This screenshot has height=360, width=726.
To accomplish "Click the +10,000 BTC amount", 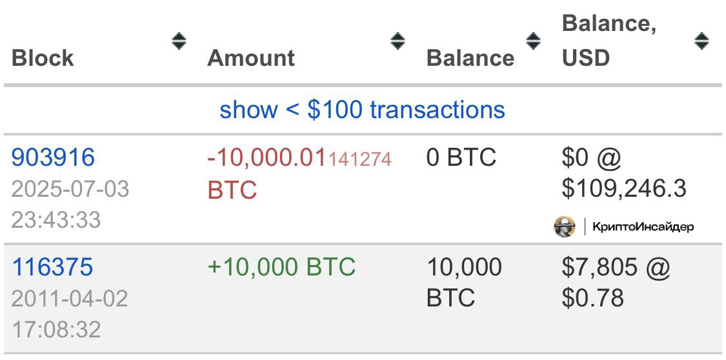I will coord(281,267).
